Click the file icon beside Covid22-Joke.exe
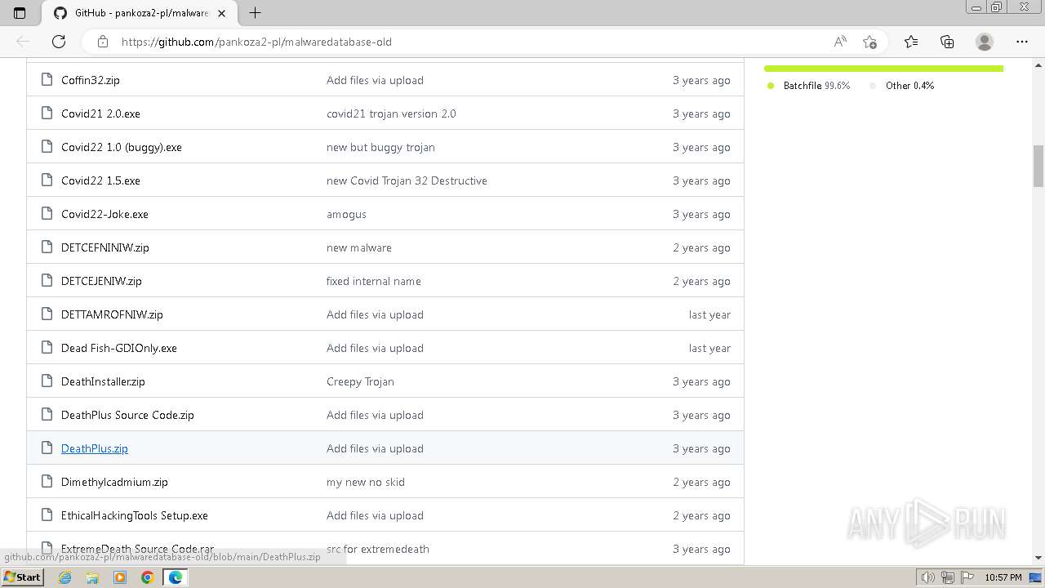Screen dimensions: 1045x588 [47, 214]
